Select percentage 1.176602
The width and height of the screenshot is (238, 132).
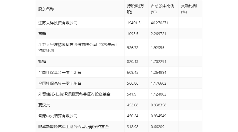pos(158,83)
